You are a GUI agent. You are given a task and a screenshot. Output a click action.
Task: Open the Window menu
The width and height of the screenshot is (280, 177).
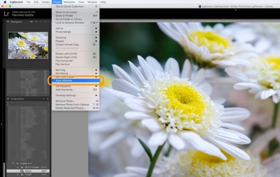point(92,2)
